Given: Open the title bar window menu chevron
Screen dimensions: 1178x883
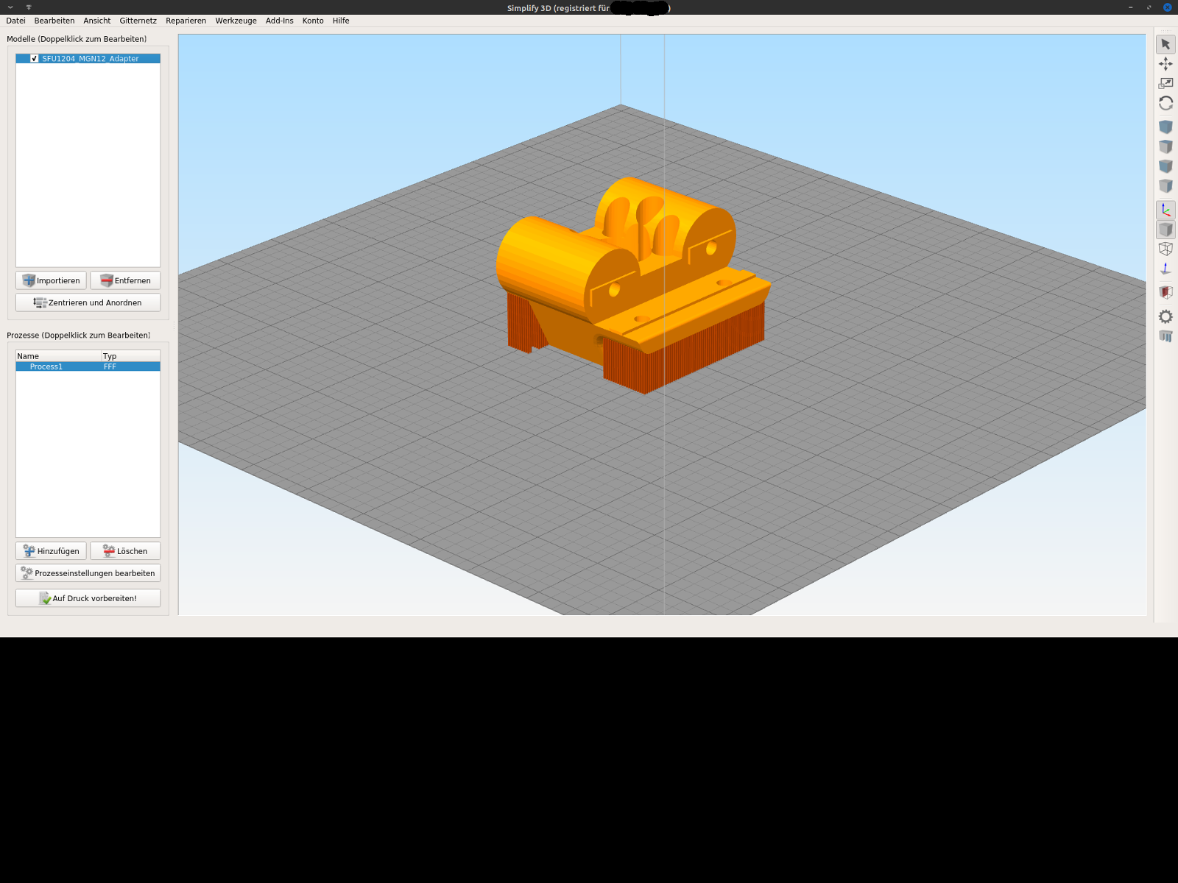Looking at the screenshot, I should [x=10, y=7].
